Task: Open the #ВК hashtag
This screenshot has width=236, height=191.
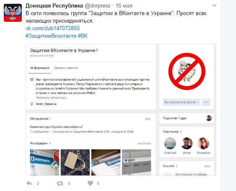Action: point(83,36)
